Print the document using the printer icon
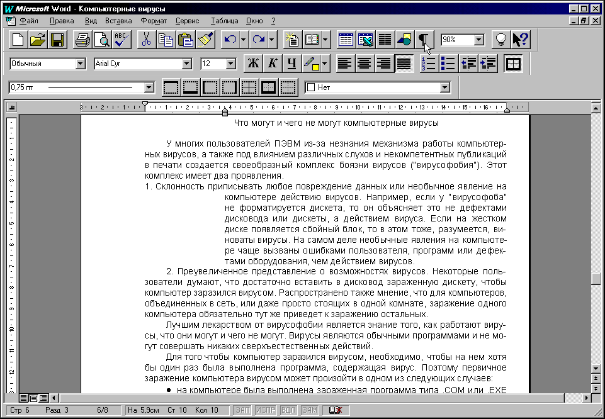Viewport: 605px width, 419px height. click(82, 40)
